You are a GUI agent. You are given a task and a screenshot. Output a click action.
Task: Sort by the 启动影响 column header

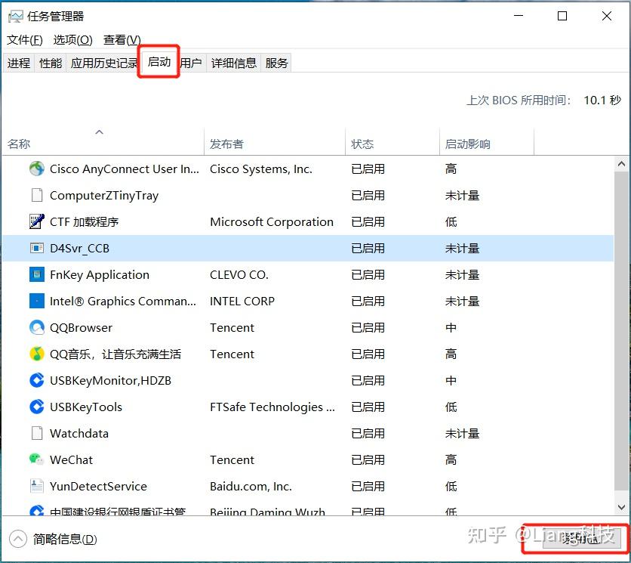[x=487, y=142]
